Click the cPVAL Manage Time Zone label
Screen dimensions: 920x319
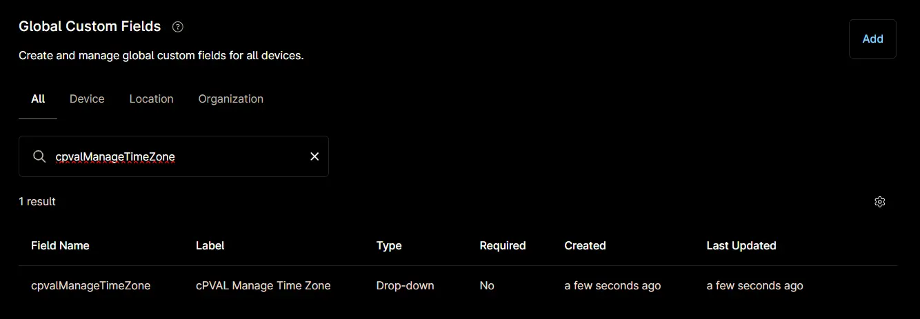pyautogui.click(x=263, y=285)
